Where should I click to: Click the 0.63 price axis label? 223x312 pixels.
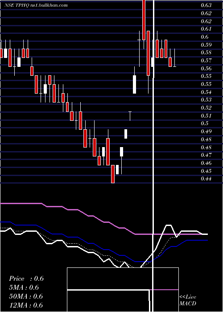(x=206, y=5)
